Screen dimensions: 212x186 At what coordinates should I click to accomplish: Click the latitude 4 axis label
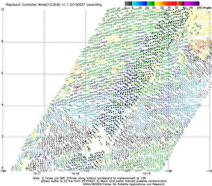coord(2,105)
